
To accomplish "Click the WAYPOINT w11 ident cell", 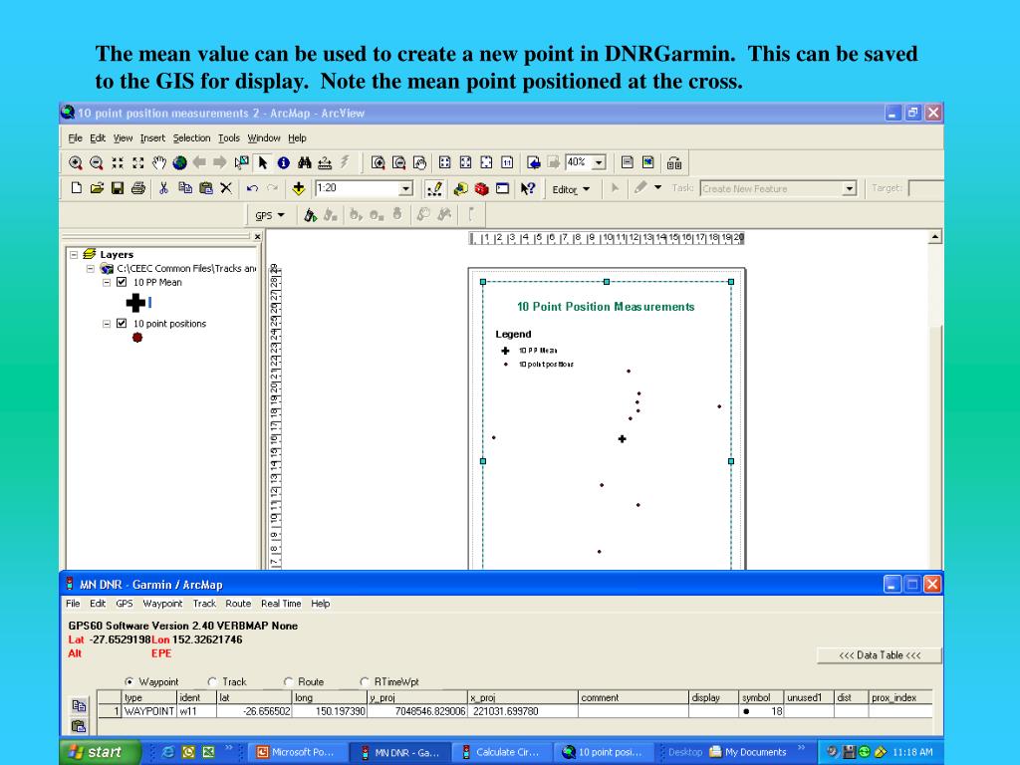I will (x=196, y=711).
